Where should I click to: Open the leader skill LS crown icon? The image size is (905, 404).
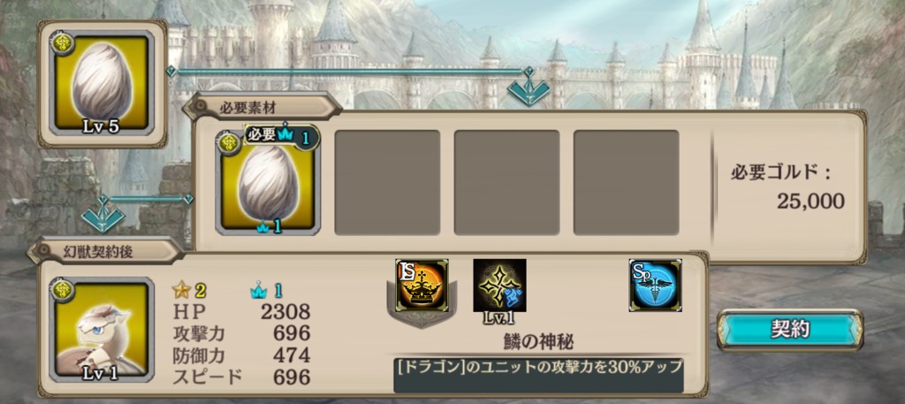pos(422,286)
